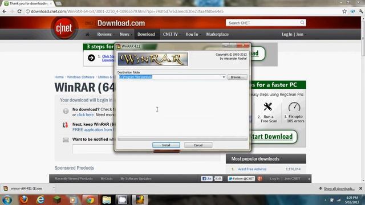Open the News menu
Screen dimensions: 365x205
(124, 34)
